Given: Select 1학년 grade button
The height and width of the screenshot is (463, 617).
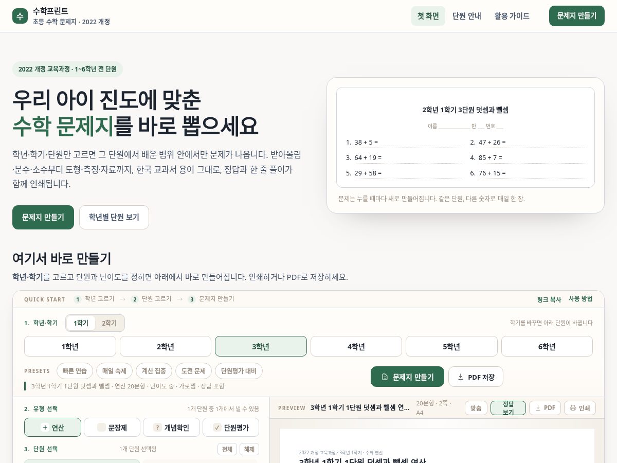Looking at the screenshot, I should point(70,346).
